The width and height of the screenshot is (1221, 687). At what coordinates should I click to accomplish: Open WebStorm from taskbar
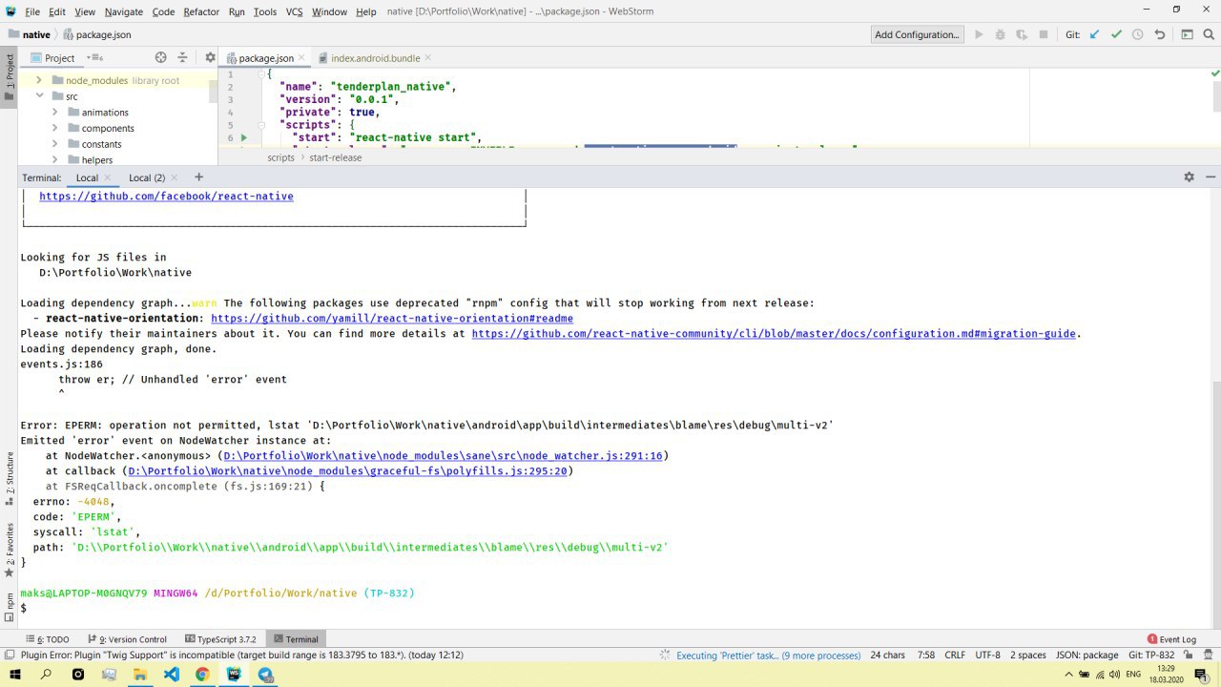pos(234,675)
